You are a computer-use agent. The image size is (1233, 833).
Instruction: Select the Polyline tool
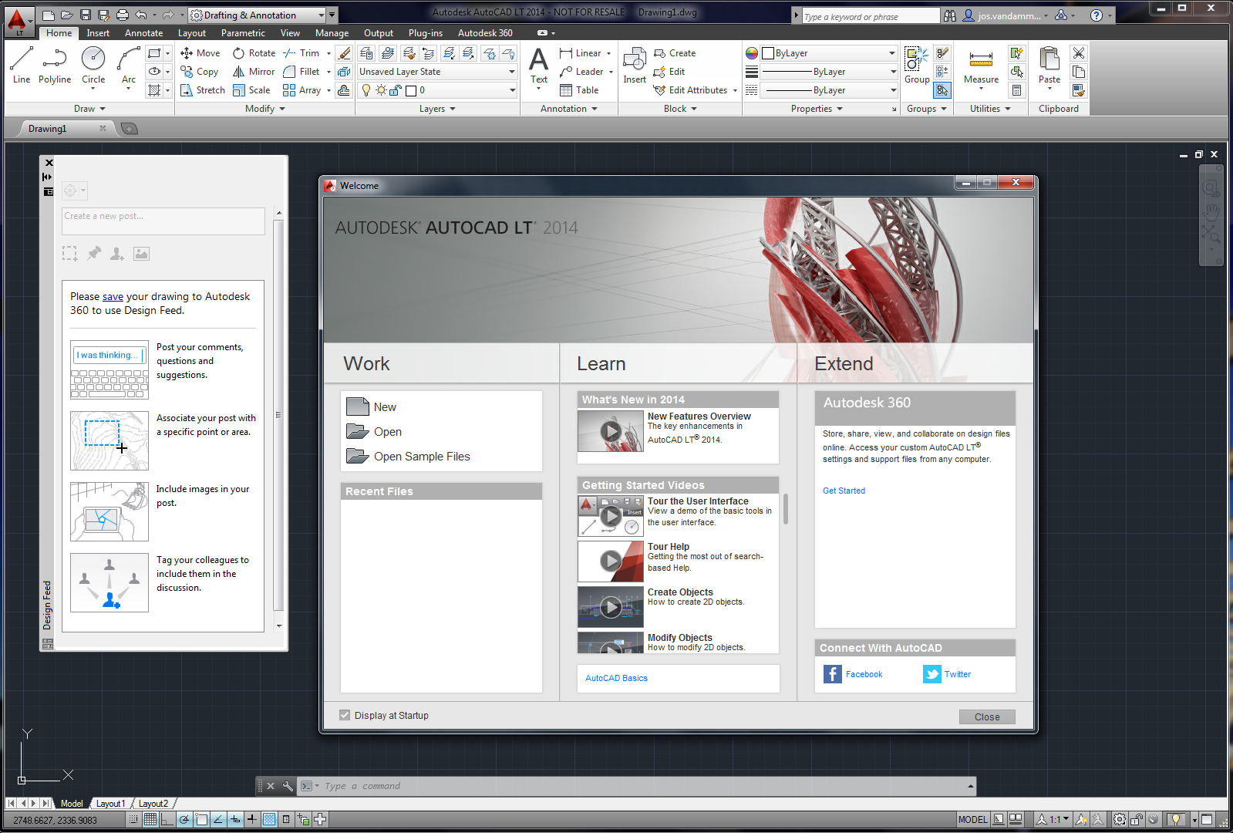[x=55, y=66]
